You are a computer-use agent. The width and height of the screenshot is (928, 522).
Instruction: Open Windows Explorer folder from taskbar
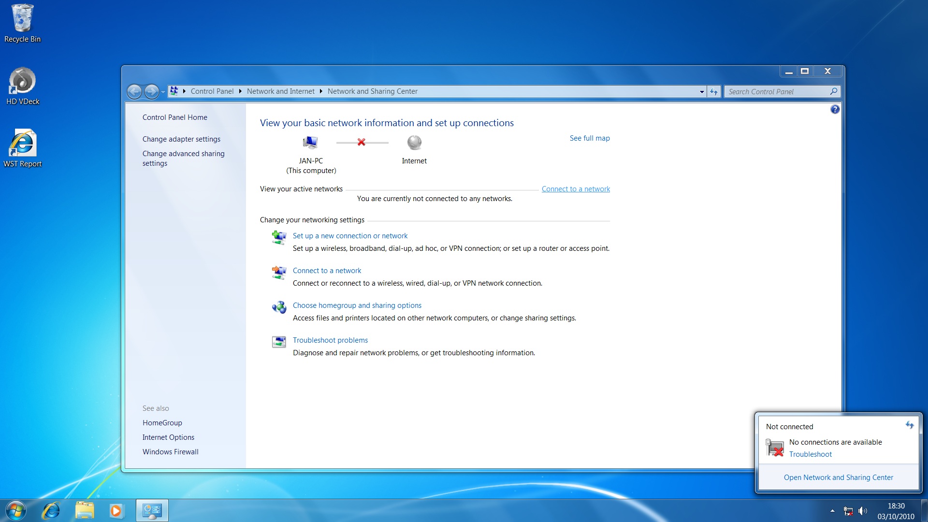[85, 510]
